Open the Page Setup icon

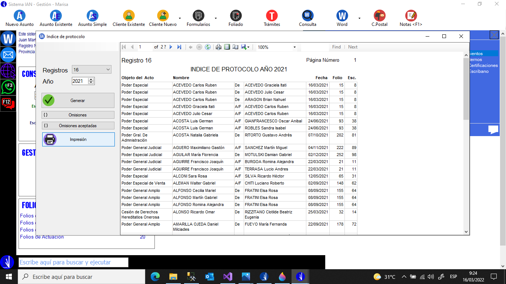pos(235,47)
